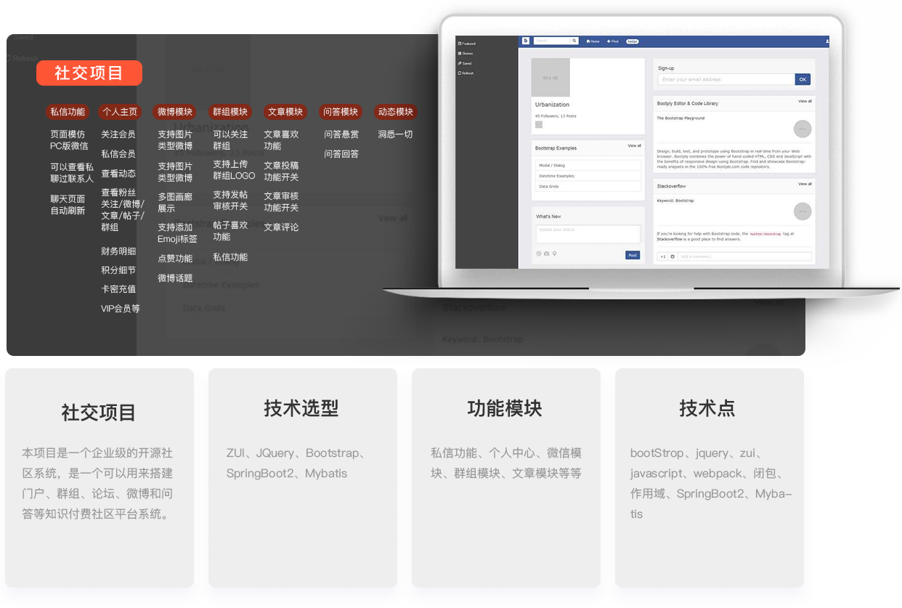Select the 文章模块 module pill
Viewport: 902px width, 608px height.
(x=285, y=112)
